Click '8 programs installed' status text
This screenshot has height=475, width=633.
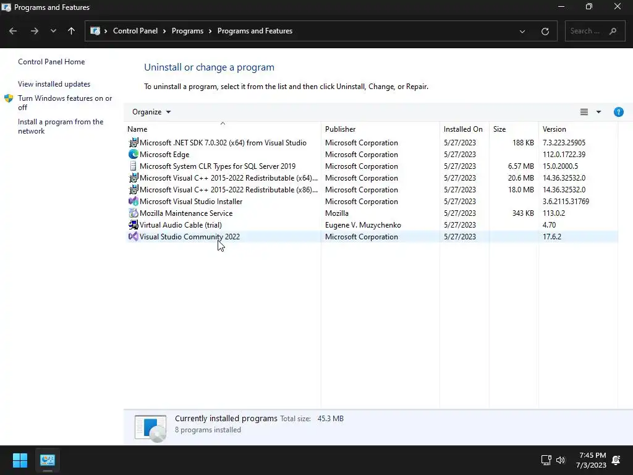[208, 430]
